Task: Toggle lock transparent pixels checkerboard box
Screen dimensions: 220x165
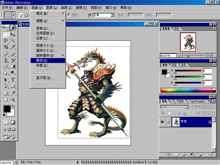Action: (x=169, y=113)
